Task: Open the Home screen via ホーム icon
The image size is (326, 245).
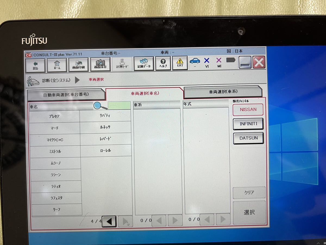Action: pos(57,65)
